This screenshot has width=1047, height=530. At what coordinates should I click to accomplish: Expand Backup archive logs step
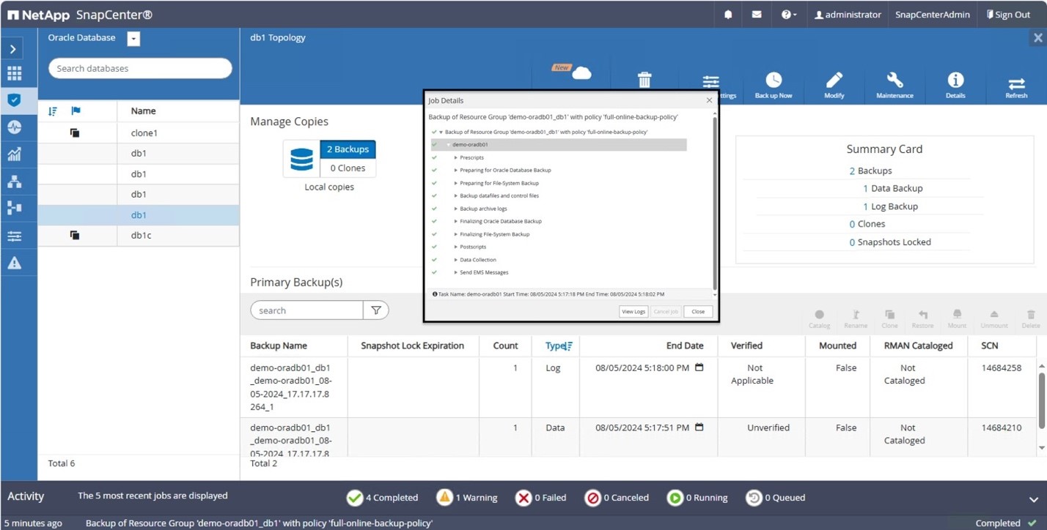(455, 209)
